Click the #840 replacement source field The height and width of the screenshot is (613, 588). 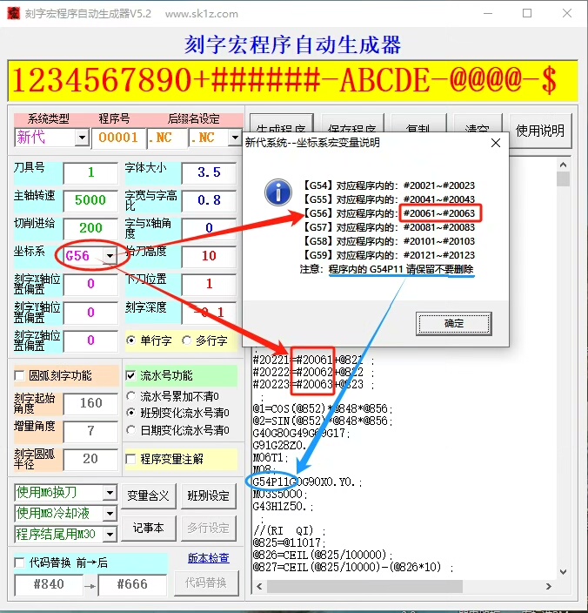coord(49,584)
